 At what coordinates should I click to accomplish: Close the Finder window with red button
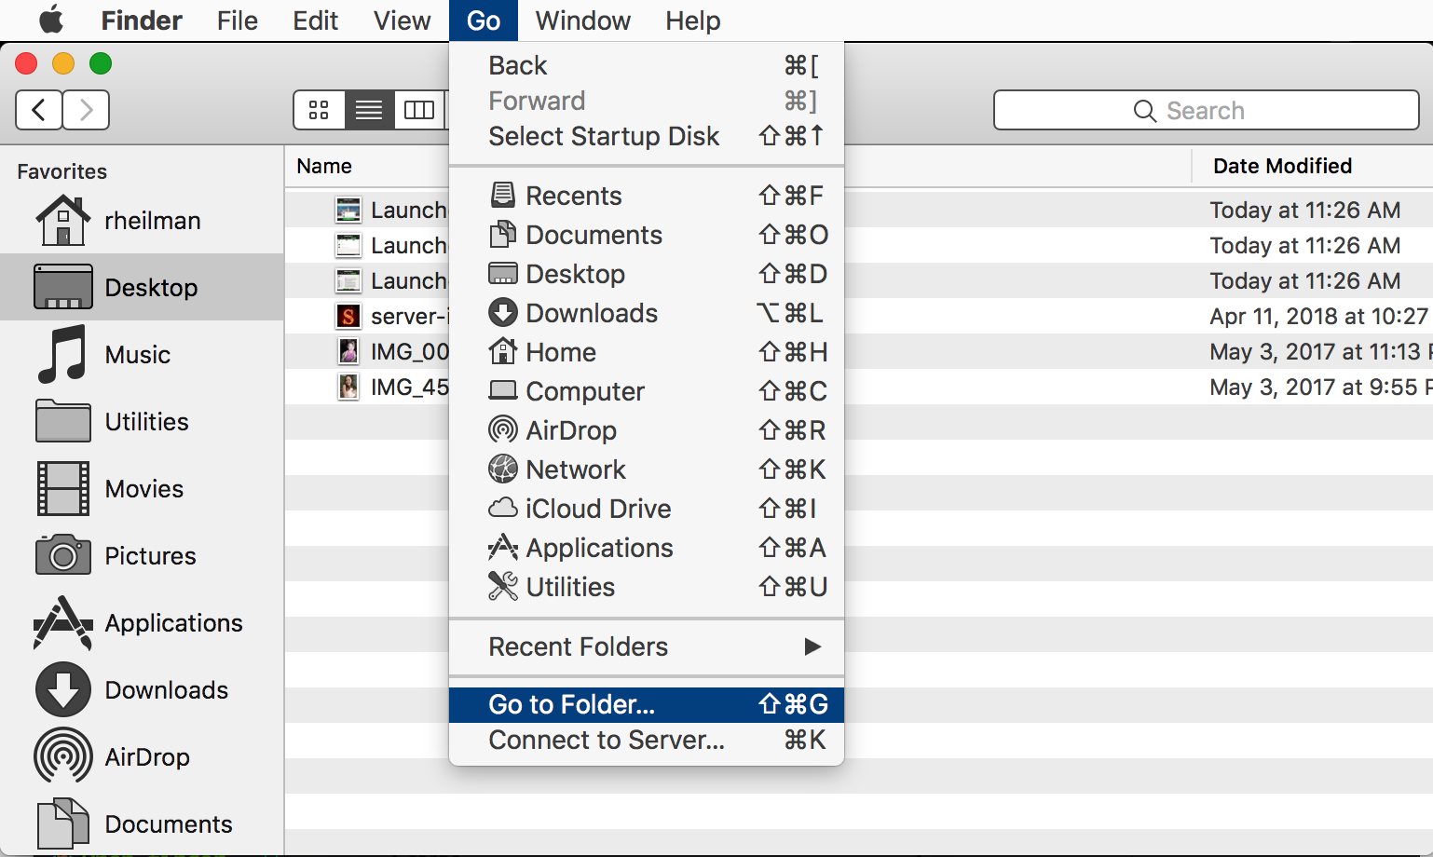point(26,63)
